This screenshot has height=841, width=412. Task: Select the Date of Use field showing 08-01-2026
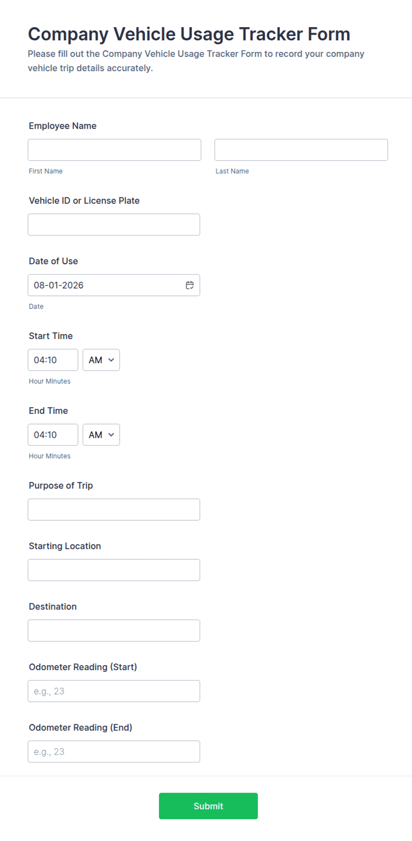[114, 285]
